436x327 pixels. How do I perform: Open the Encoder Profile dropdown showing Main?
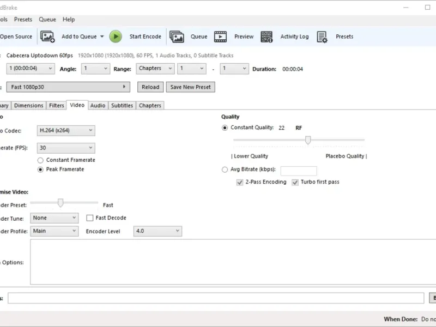click(54, 231)
